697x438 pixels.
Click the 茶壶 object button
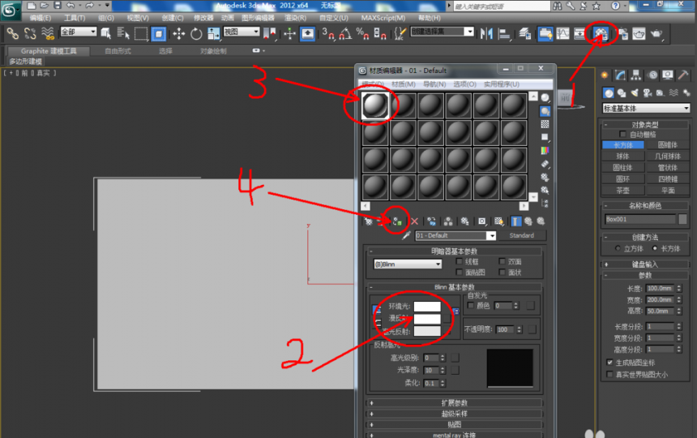(x=622, y=191)
